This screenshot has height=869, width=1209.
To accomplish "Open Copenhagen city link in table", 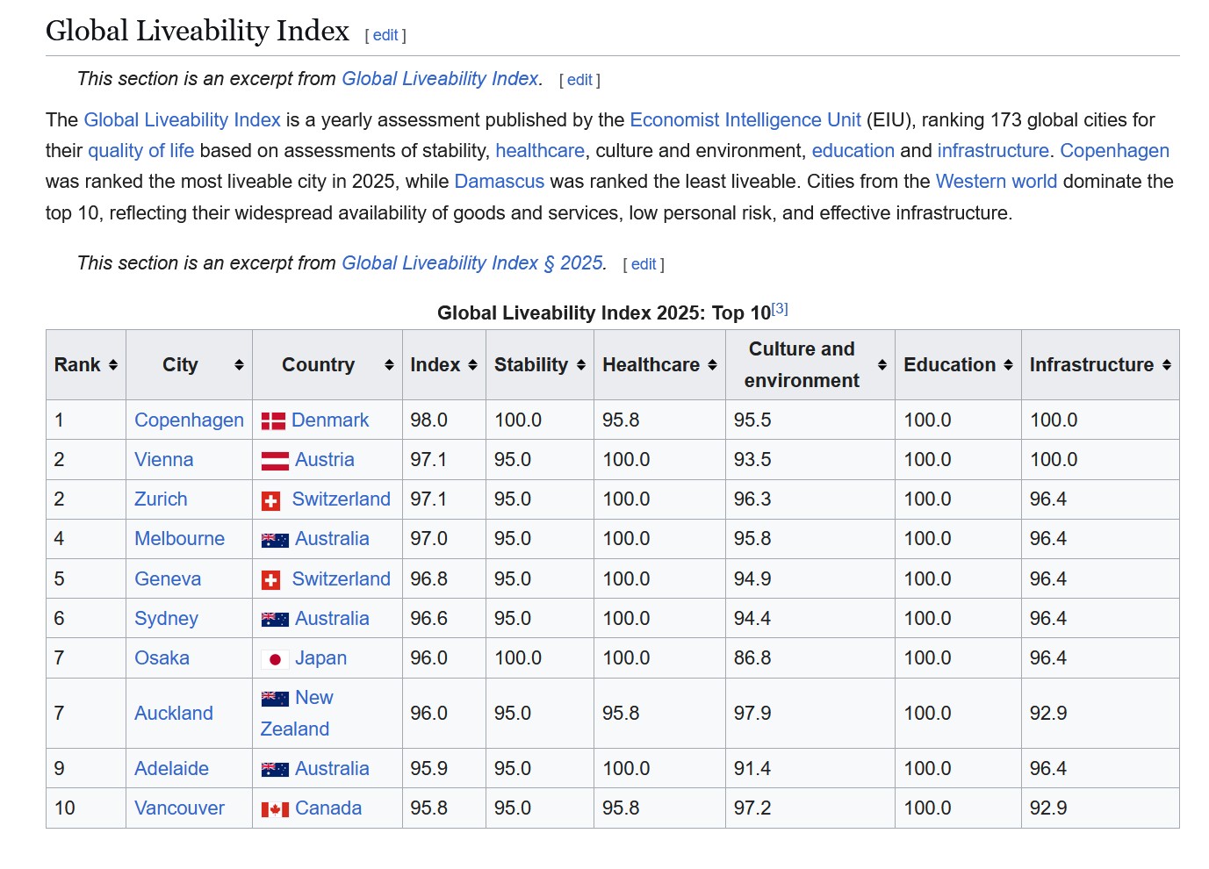I will click(x=189, y=420).
